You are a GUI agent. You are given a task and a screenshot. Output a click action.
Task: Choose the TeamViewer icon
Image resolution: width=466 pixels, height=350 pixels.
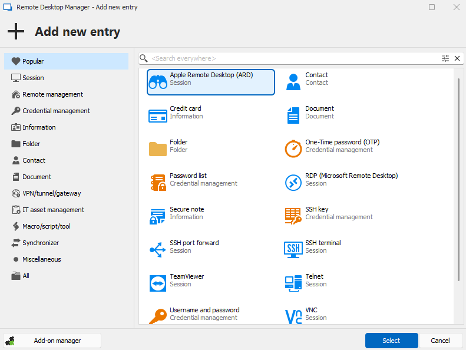pyautogui.click(x=158, y=283)
